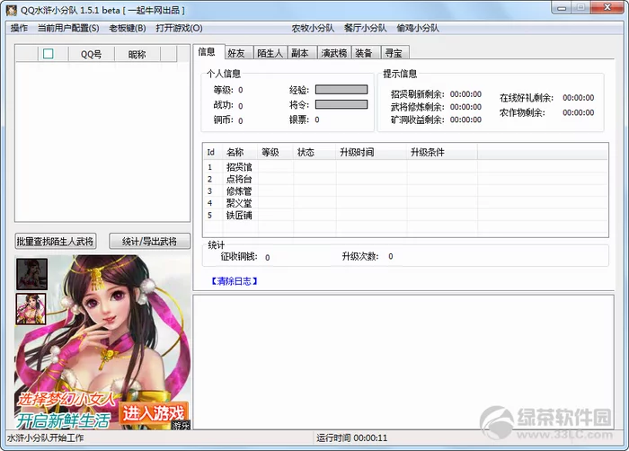Click the 在线好礼剩余 timer value
Image resolution: width=629 pixels, height=451 pixels.
(x=578, y=98)
